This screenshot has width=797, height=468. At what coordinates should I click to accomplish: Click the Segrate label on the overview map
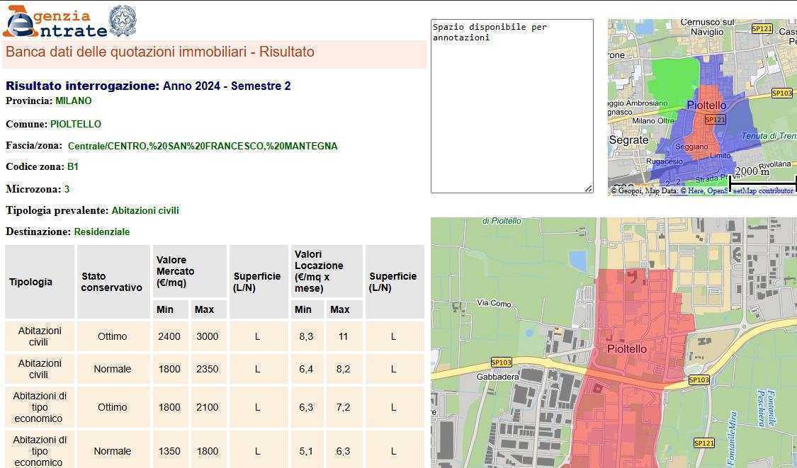(x=628, y=140)
